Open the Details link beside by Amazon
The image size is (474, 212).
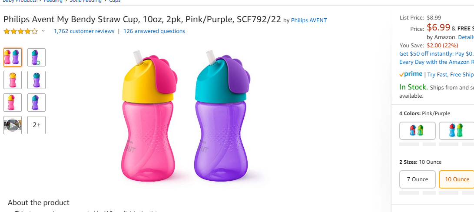(466, 37)
